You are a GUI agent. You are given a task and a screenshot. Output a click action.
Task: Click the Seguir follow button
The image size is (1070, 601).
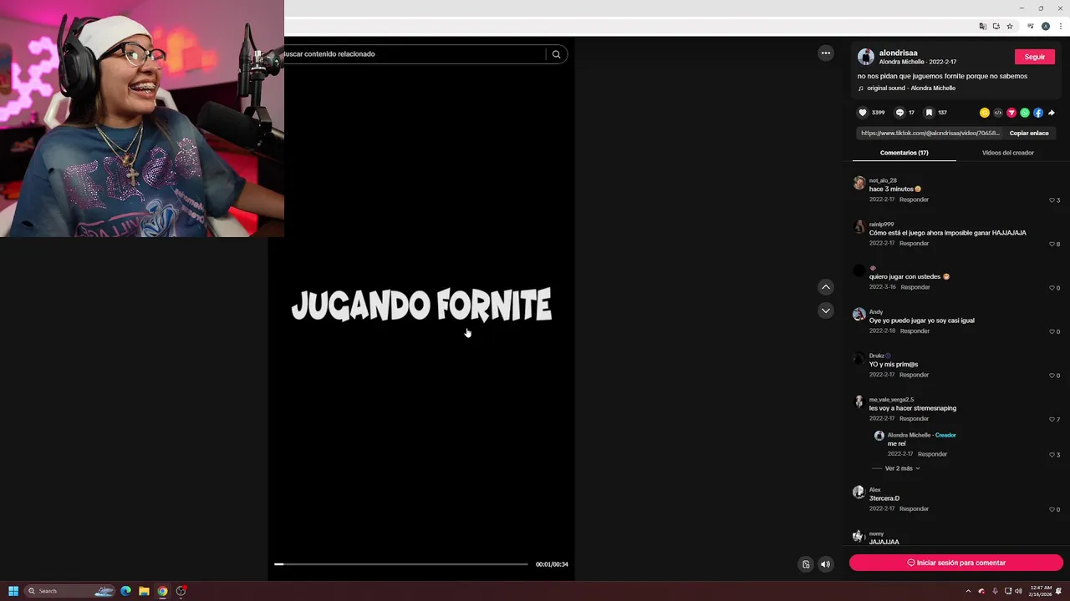click(x=1035, y=57)
